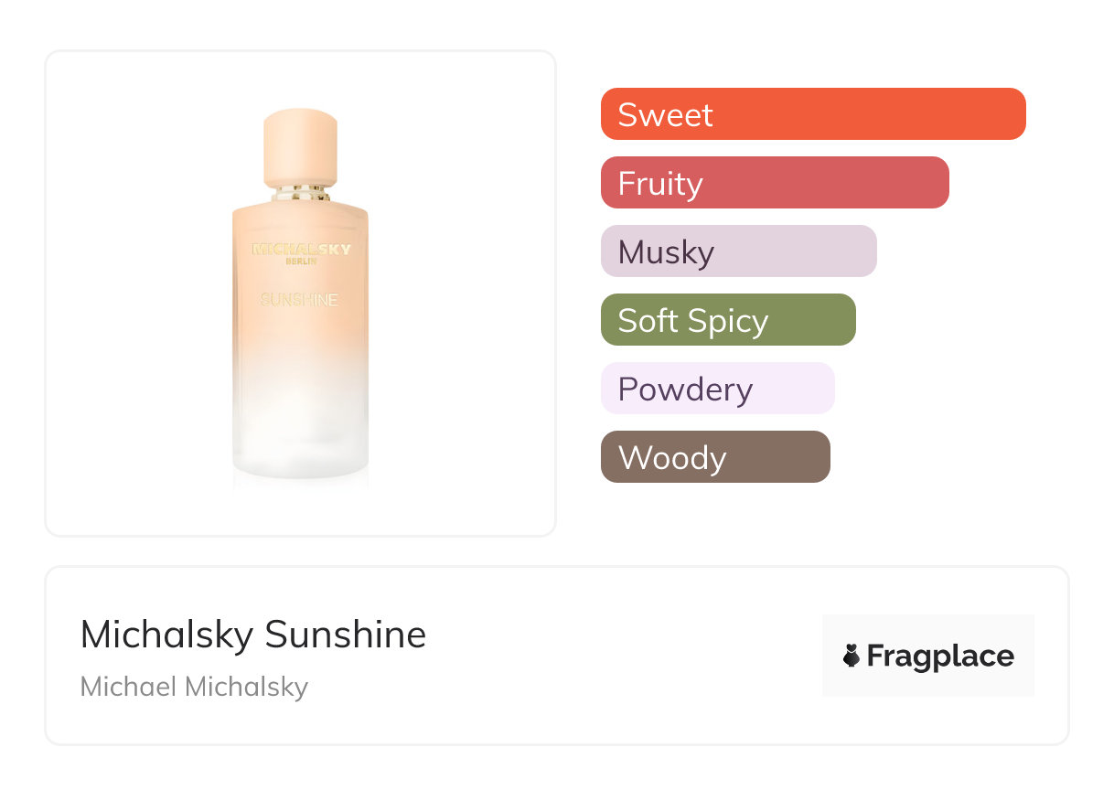1114x790 pixels.
Task: Select the orange Sweet accord bar
Action: click(812, 114)
